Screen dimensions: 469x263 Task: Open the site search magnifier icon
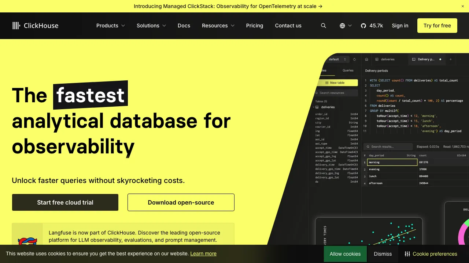(324, 26)
